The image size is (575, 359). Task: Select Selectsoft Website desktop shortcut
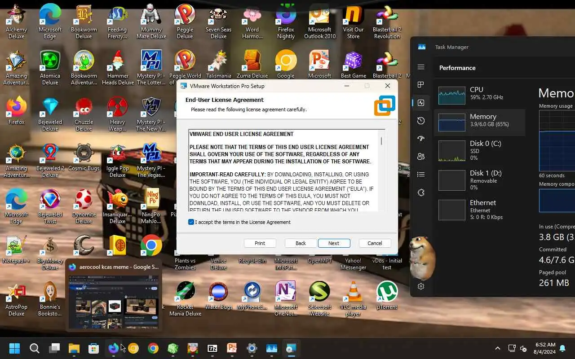point(320,299)
